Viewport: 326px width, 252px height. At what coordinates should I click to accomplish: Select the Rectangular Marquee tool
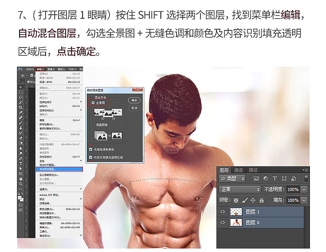[20, 92]
